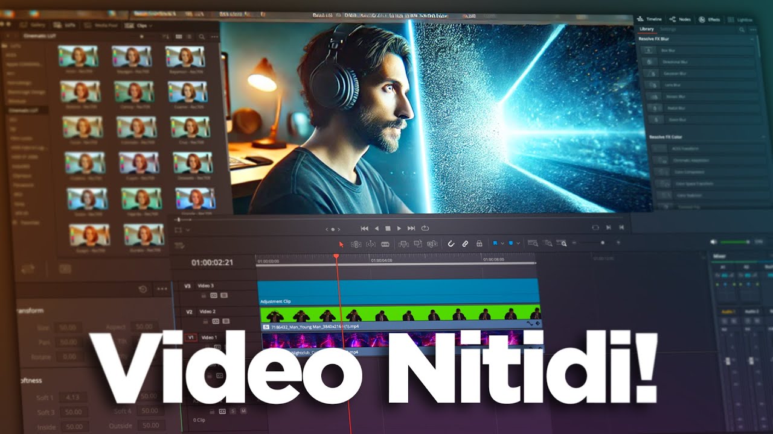773x434 pixels.
Task: Click the viewer Transform overlay icon
Action: point(178,230)
